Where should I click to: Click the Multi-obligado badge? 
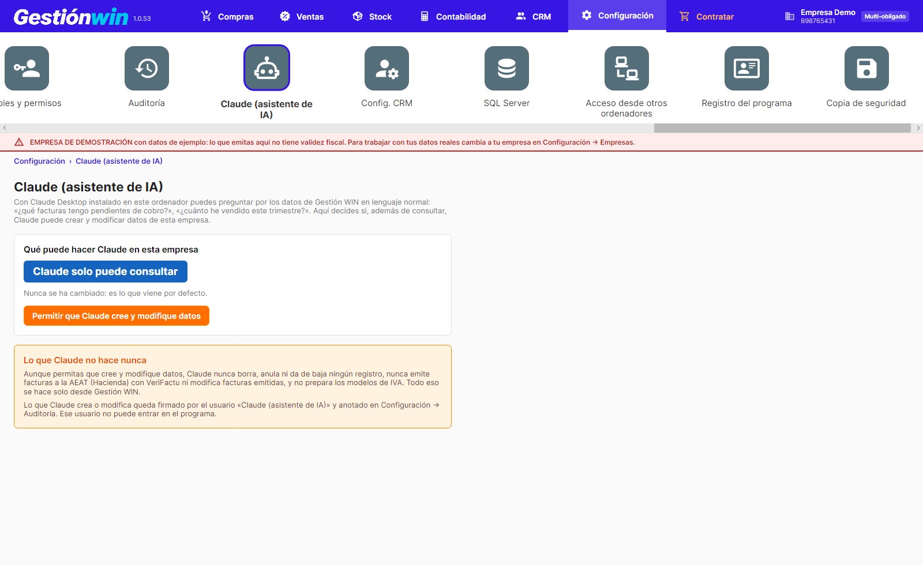885,17
